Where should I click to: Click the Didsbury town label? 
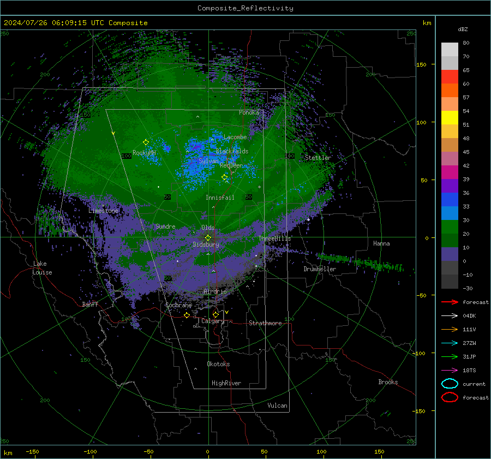tap(206, 245)
